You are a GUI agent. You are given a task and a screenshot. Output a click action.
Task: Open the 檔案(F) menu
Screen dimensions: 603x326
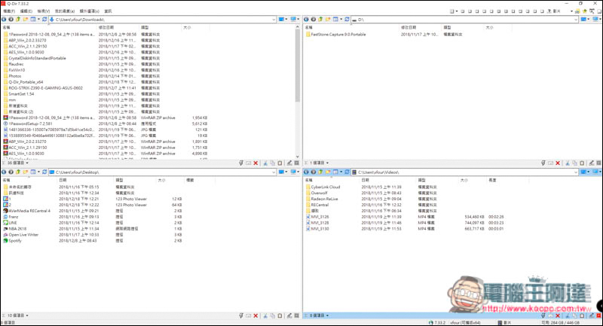pos(9,12)
